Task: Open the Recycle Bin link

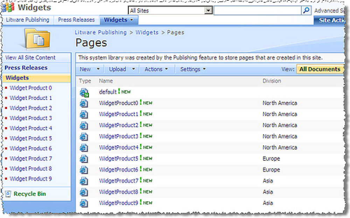Action: coord(30,194)
